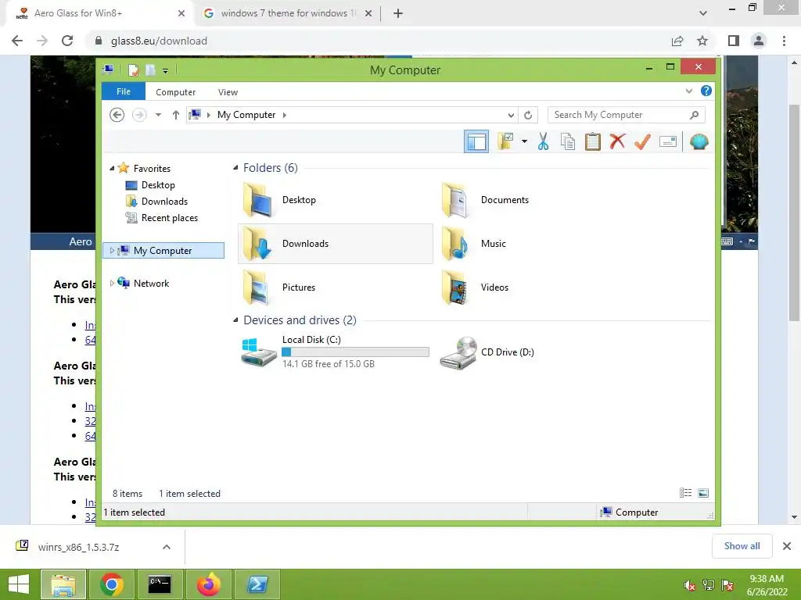Toggle the navigation pane layout button
Image resolution: width=801 pixels, height=600 pixels.
pyautogui.click(x=476, y=141)
